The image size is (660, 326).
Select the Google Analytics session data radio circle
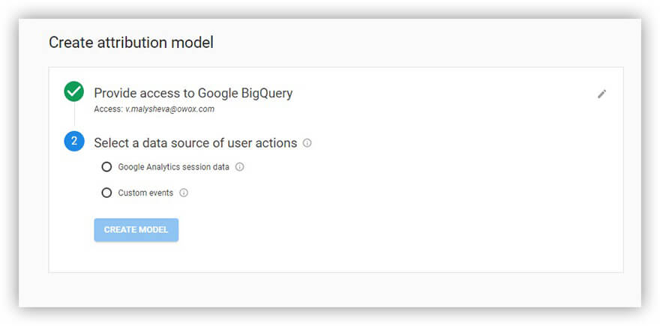[x=106, y=167]
